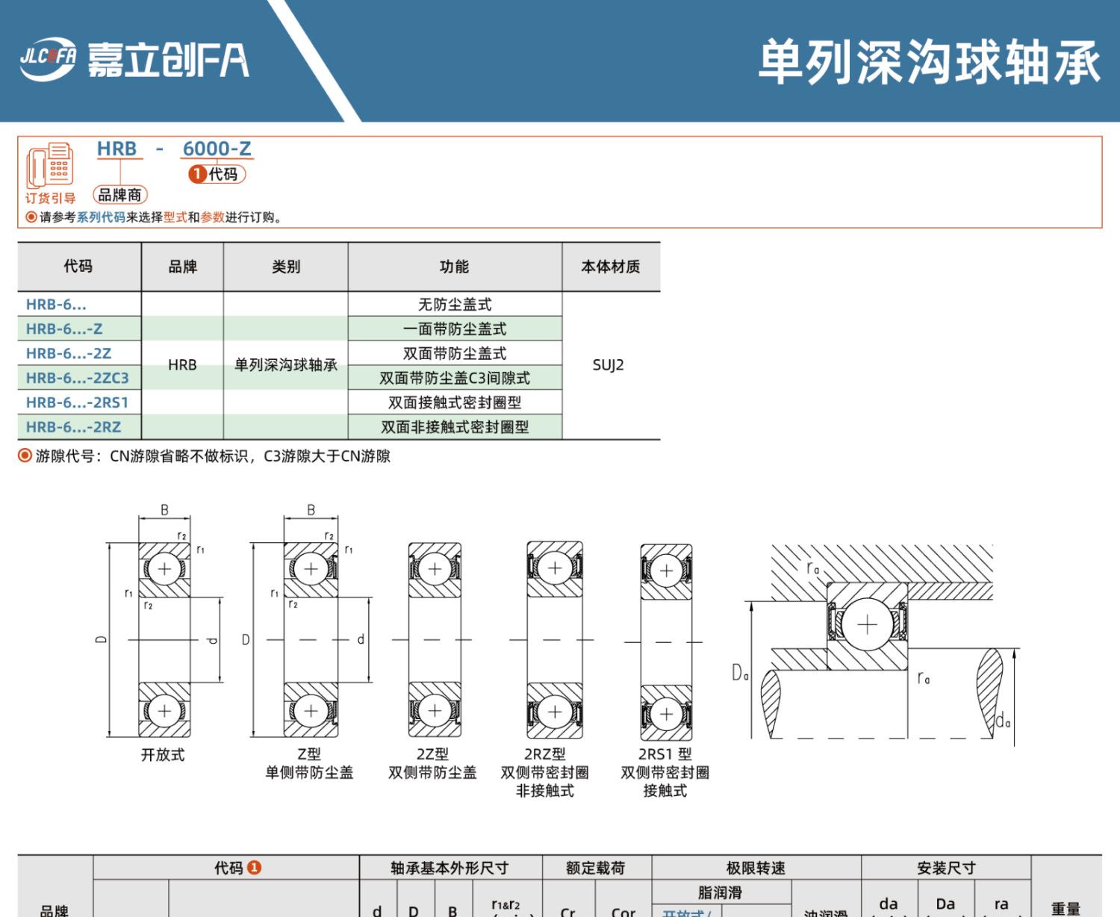Image resolution: width=1120 pixels, height=917 pixels.
Task: Click the 2RS1 型 caption
Action: (x=665, y=754)
